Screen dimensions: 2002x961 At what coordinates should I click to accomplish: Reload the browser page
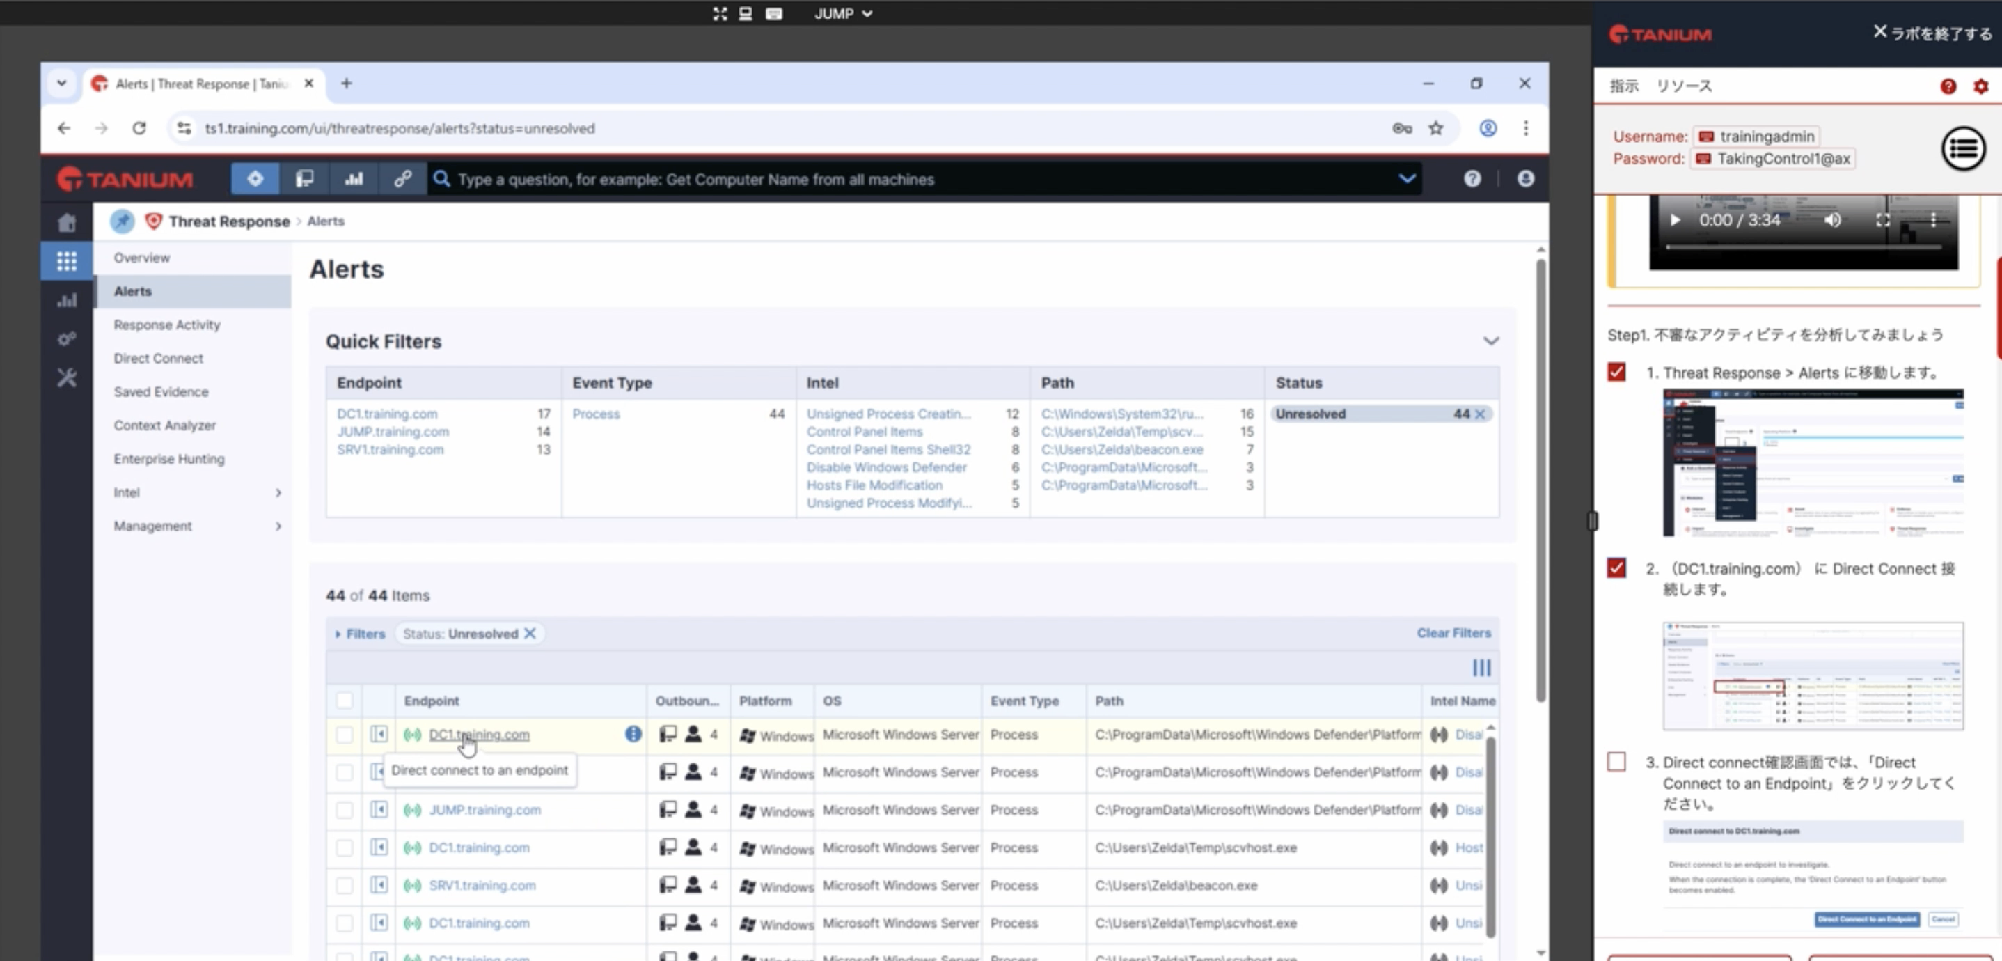[139, 128]
